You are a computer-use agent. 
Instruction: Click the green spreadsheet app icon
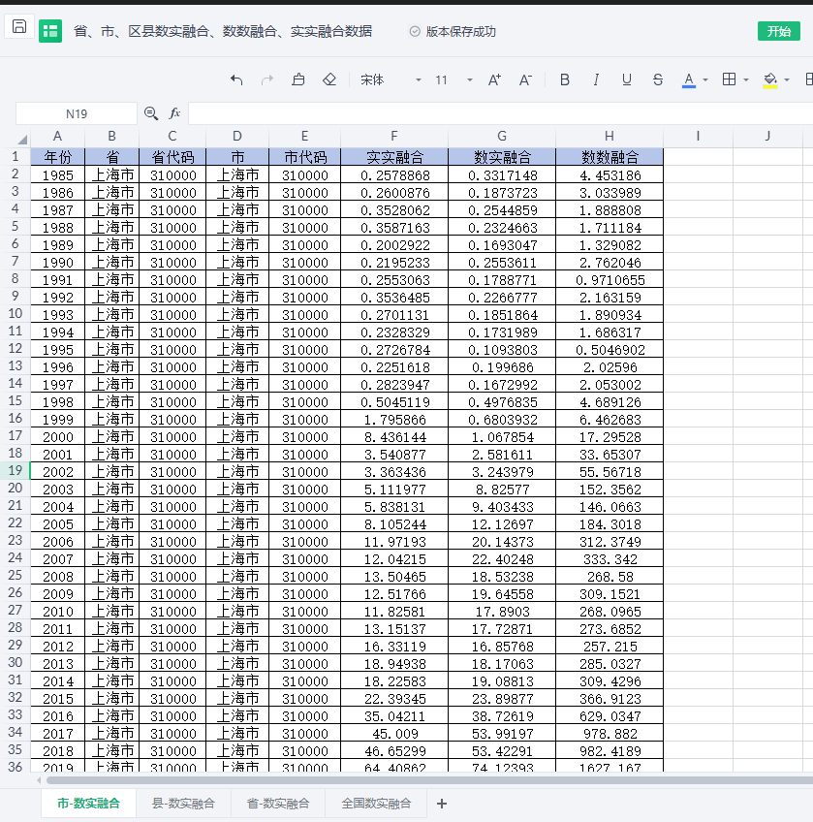[x=50, y=31]
